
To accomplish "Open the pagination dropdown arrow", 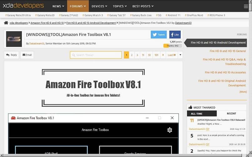I will [180, 55].
